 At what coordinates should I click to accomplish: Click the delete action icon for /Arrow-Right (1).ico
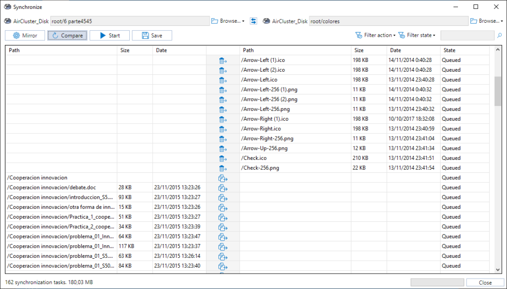[x=223, y=119]
